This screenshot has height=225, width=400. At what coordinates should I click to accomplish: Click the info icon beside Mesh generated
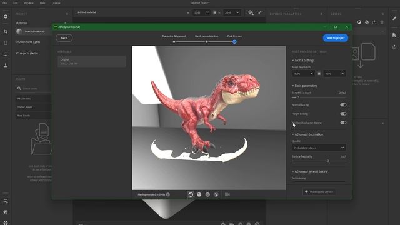tap(168, 194)
